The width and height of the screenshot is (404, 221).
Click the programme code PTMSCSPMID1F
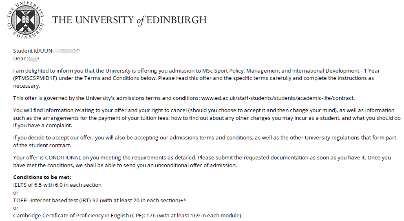pyautogui.click(x=35, y=78)
